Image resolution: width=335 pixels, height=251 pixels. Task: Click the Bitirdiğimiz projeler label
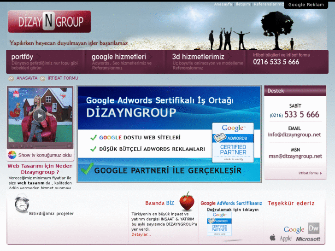point(52,214)
